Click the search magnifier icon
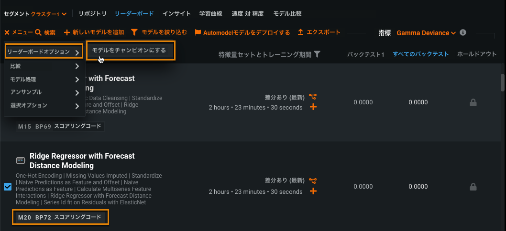The height and width of the screenshot is (231, 506). click(38, 33)
